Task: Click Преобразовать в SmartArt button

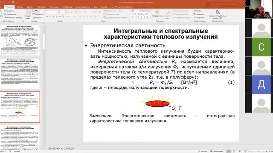Action: [116, 17]
